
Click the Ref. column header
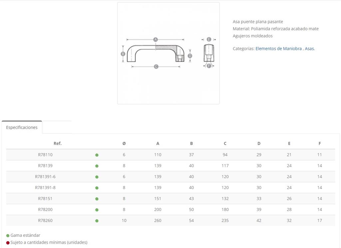(x=58, y=143)
